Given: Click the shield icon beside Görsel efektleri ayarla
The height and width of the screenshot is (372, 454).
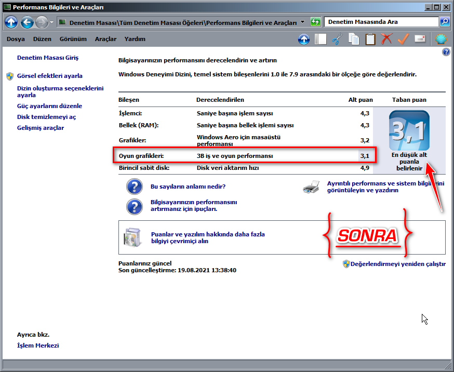Looking at the screenshot, I should 10,76.
